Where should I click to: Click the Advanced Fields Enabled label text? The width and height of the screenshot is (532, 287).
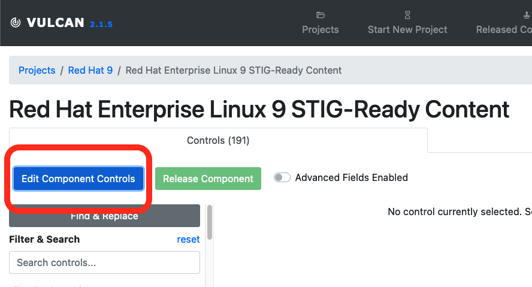351,177
